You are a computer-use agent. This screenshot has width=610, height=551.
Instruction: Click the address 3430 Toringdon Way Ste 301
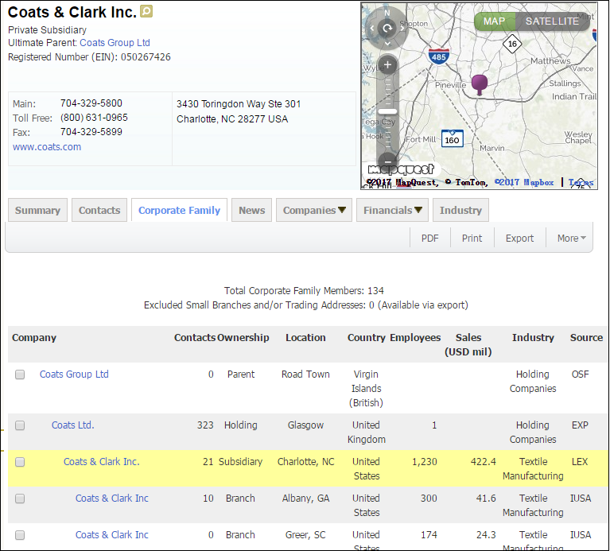click(x=239, y=104)
